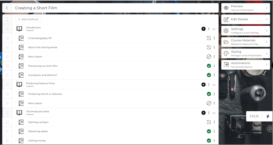Select the Obtaining assets lesson row
The image size is (273, 145).
110,131
